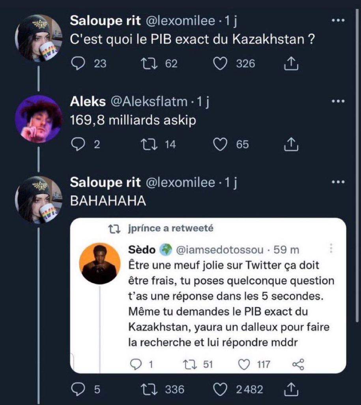Reply to the BAHAHAHA tweet

[77, 390]
